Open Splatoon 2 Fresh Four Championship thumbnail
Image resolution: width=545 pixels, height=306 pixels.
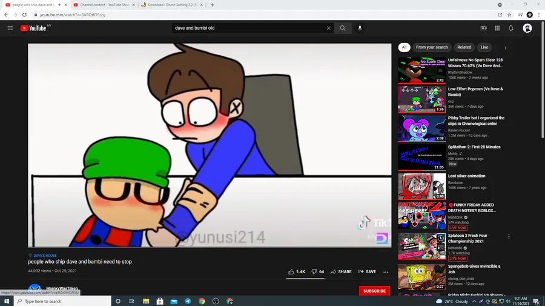(x=421, y=246)
